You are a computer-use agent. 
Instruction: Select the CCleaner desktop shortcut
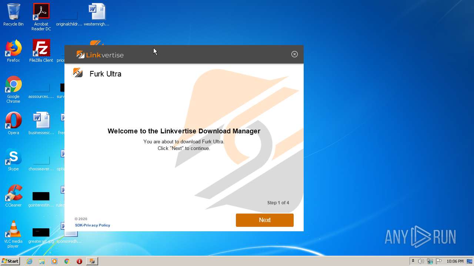coord(13,196)
